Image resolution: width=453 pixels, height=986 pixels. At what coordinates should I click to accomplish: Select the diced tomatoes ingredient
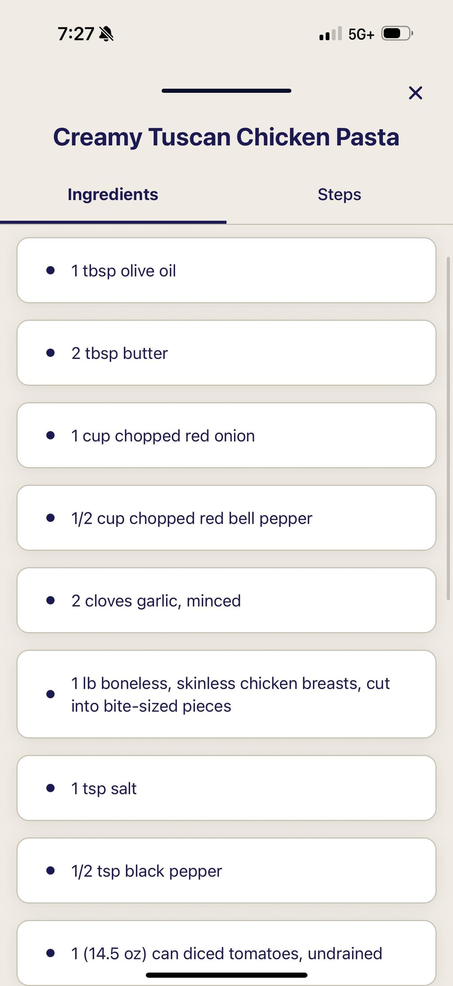click(x=226, y=952)
